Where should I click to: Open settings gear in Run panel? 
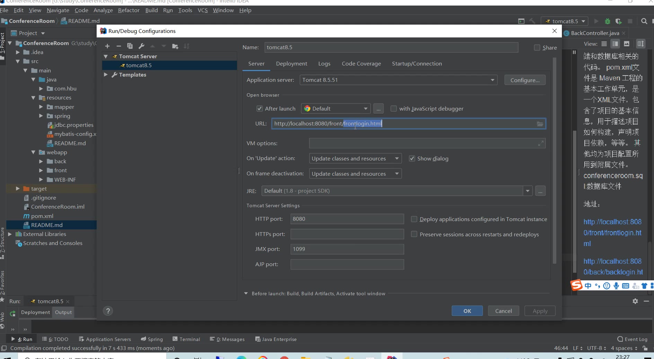(x=635, y=301)
